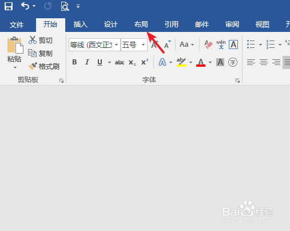Expand the font name dropdown arrow
Image resolution: width=290 pixels, height=231 pixels.
[117, 45]
